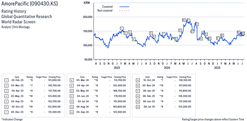Image resolution: width=247 pixels, height=121 pixels.
Task: Click the 150,000 y-axis label
Action: (88, 31)
